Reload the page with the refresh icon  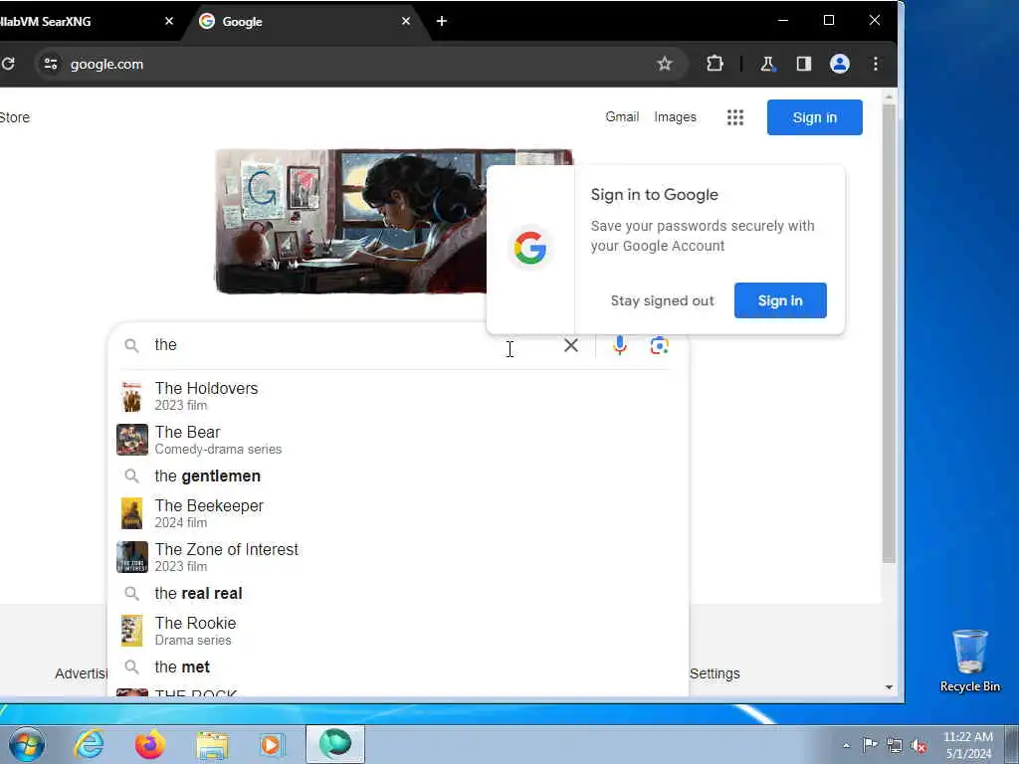coord(8,64)
